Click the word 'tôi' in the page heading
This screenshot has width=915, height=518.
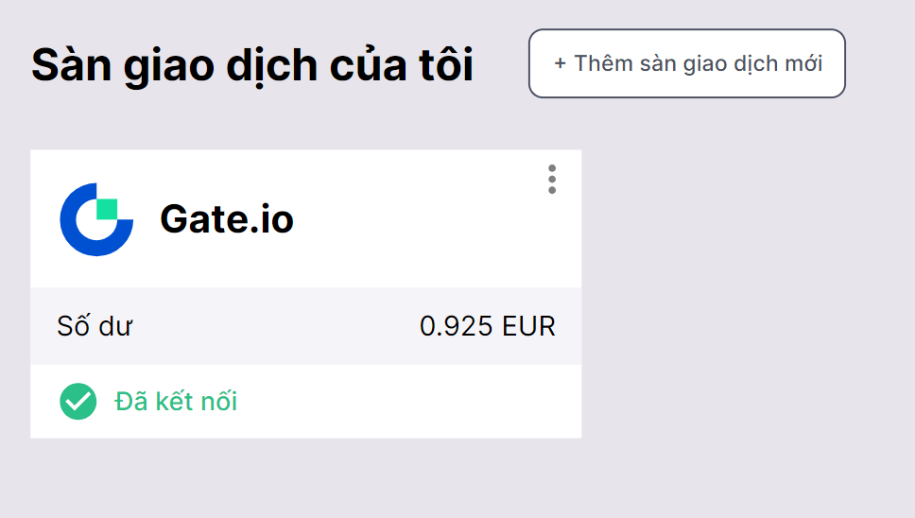click(x=446, y=64)
